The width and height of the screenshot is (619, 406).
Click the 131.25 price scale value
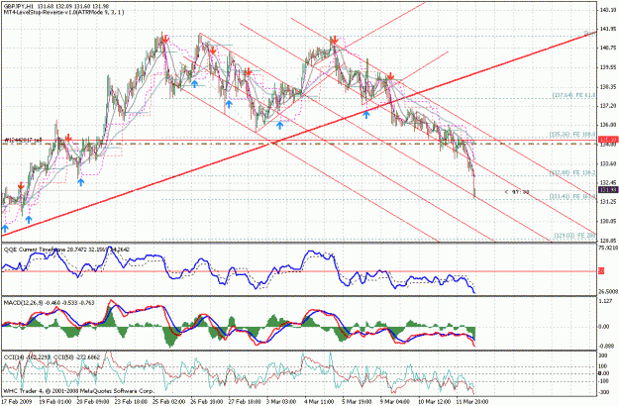coord(608,202)
